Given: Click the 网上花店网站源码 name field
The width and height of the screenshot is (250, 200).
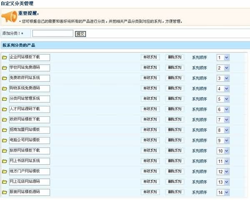Looking at the screenshot, I should pyautogui.click(x=29, y=182).
